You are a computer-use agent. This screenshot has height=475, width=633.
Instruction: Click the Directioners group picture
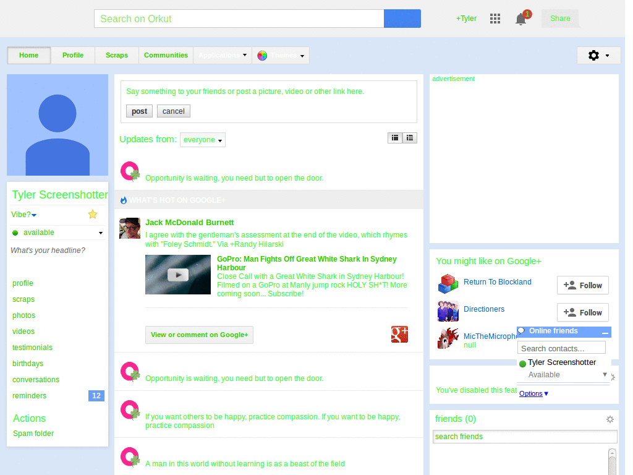coord(448,311)
